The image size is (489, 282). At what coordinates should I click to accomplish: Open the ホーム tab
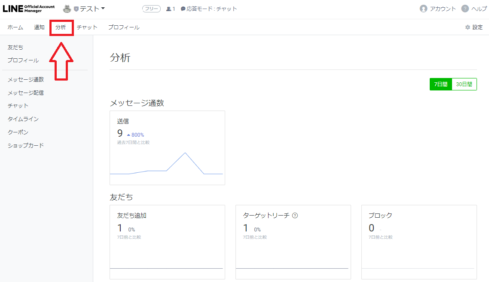(15, 27)
